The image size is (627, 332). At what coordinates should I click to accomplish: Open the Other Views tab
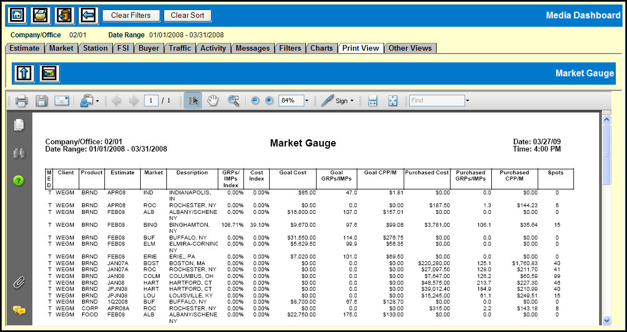410,48
